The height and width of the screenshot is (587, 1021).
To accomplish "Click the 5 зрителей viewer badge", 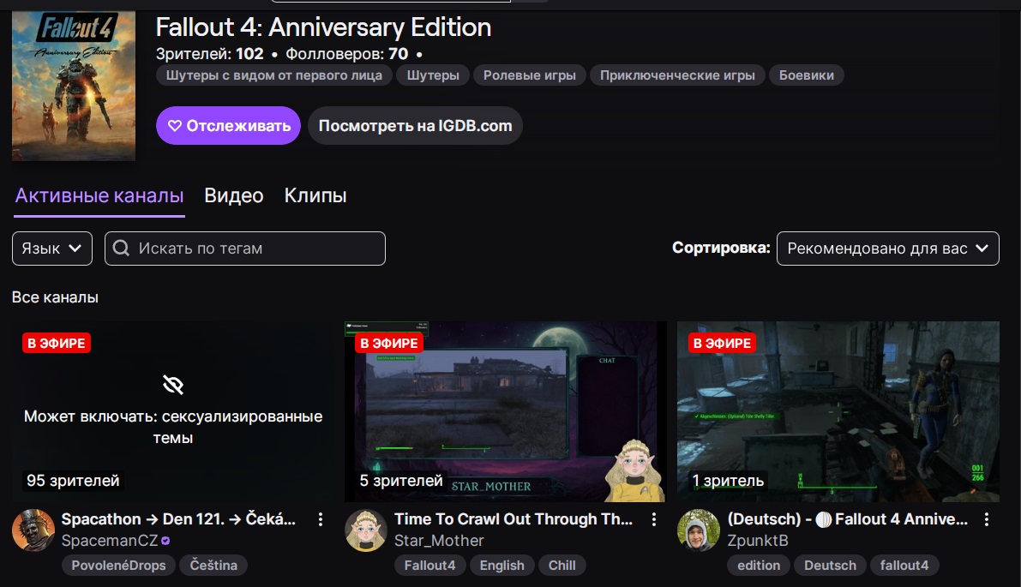I will [401, 481].
